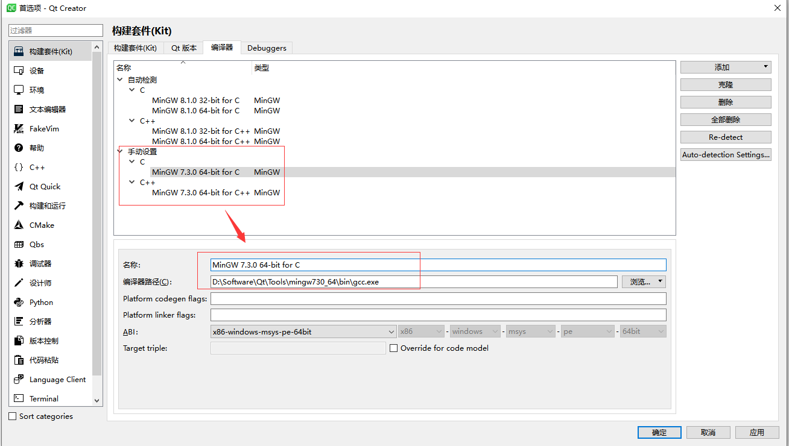Select the 文本编辑器 text editor icon
789x446 pixels.
point(19,109)
